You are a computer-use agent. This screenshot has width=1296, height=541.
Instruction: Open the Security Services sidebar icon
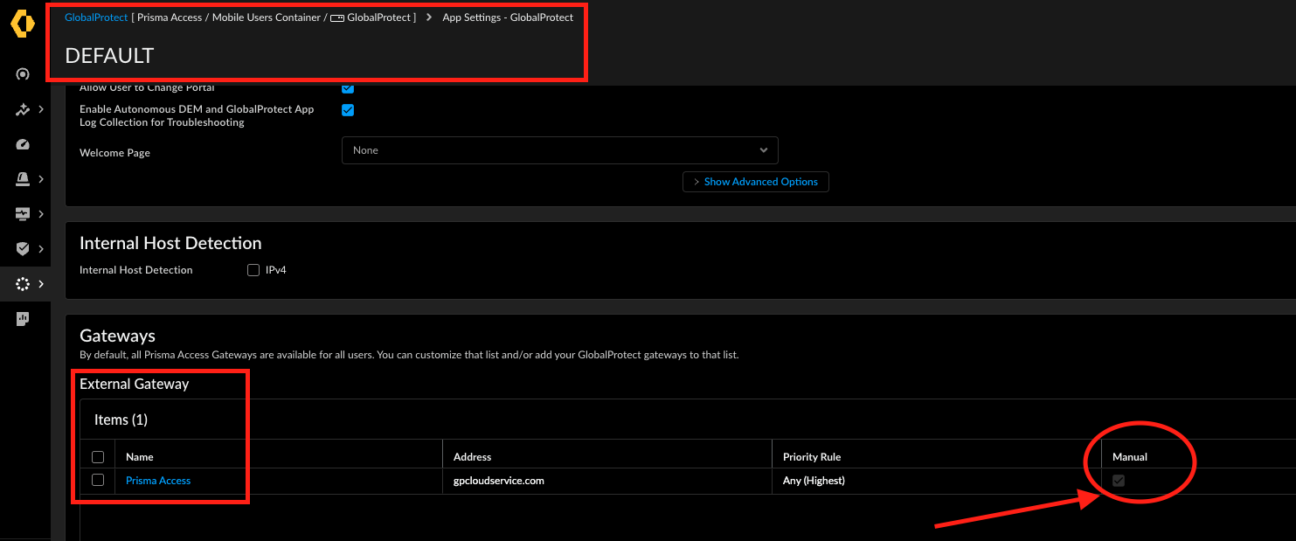coord(22,248)
